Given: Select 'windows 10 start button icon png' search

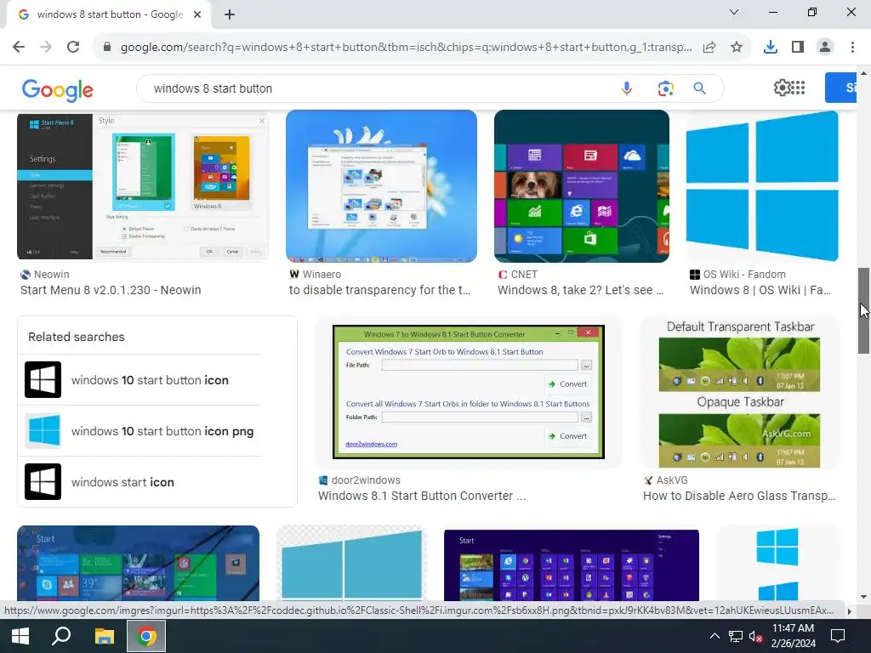Looking at the screenshot, I should coord(139,431).
